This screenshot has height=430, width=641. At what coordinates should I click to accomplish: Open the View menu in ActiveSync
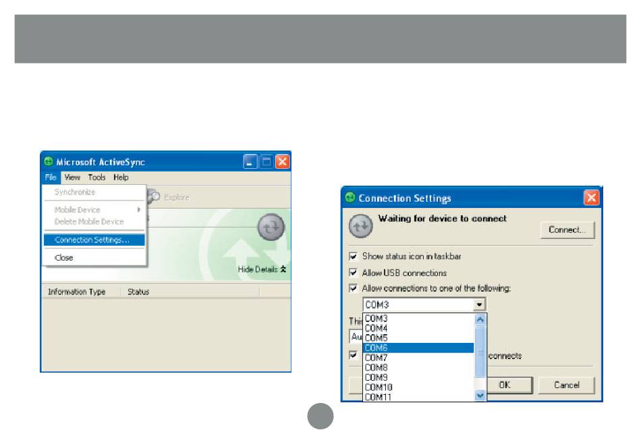pos(72,177)
